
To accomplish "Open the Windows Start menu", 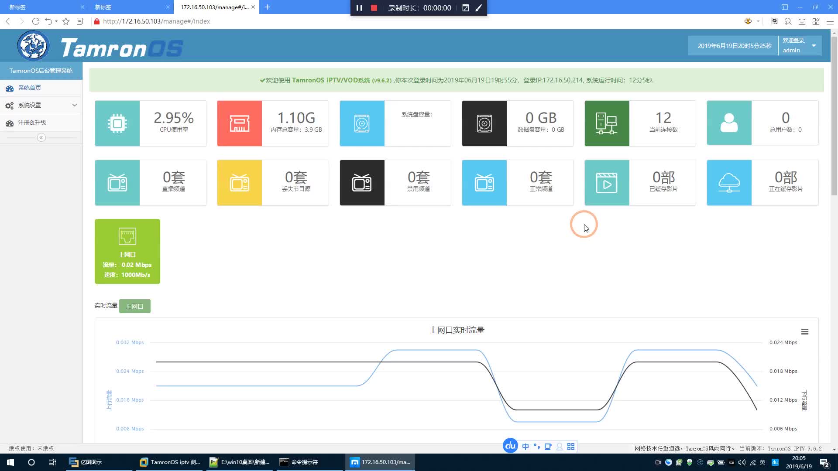I will click(10, 462).
